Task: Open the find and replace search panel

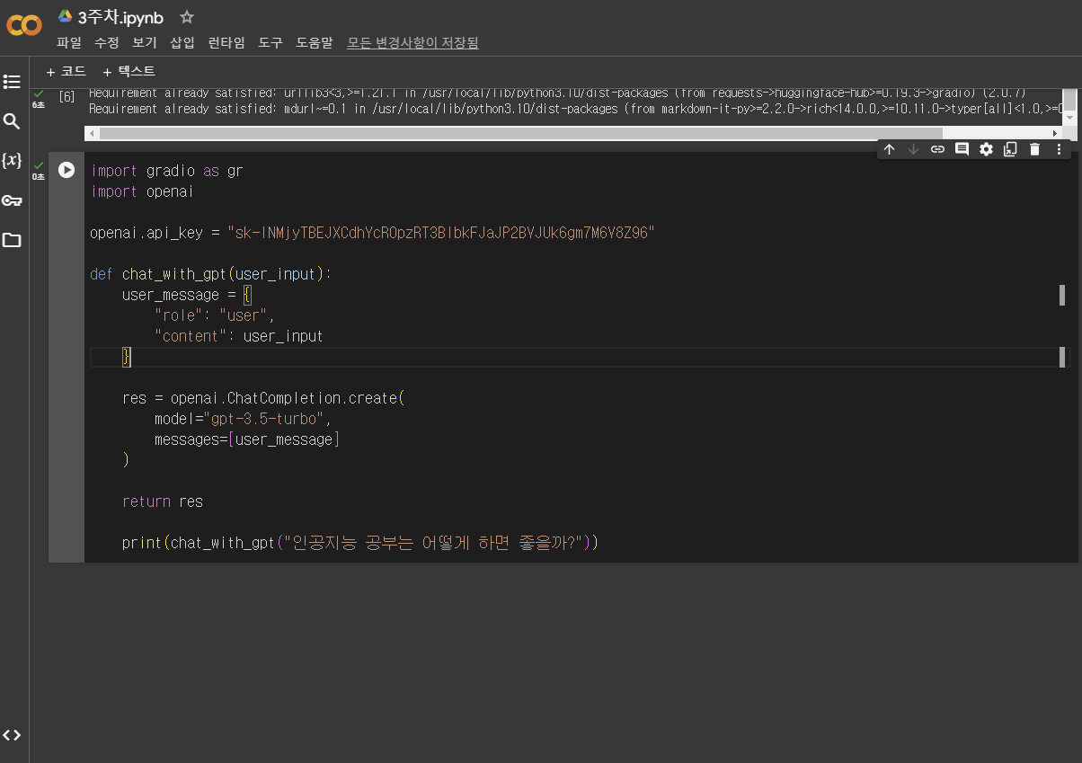Action: point(12,121)
